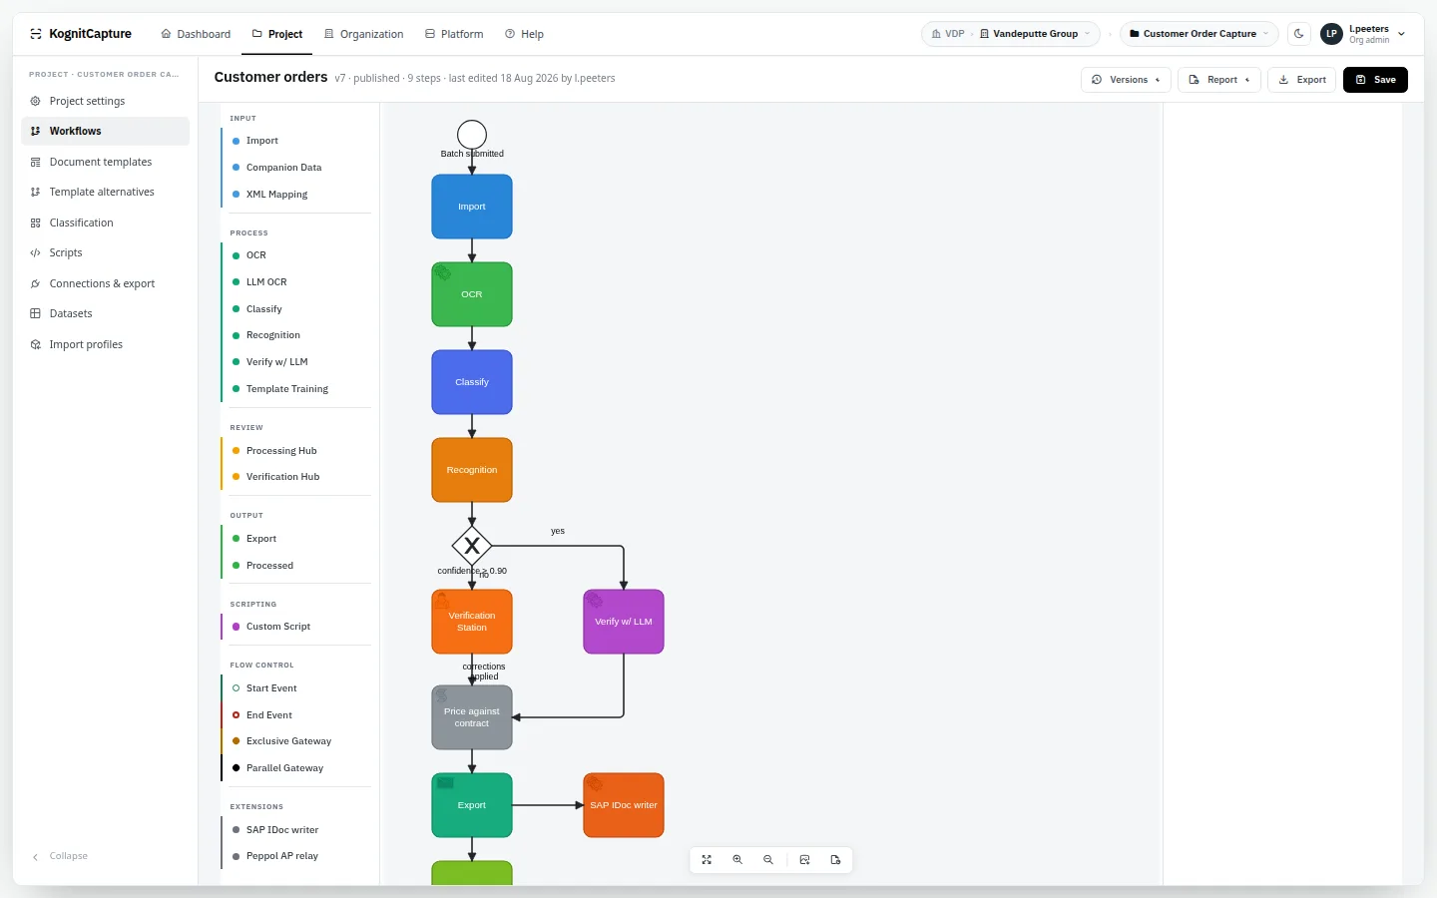Select the Import node on canvas
This screenshot has height=898, width=1437.
(472, 207)
